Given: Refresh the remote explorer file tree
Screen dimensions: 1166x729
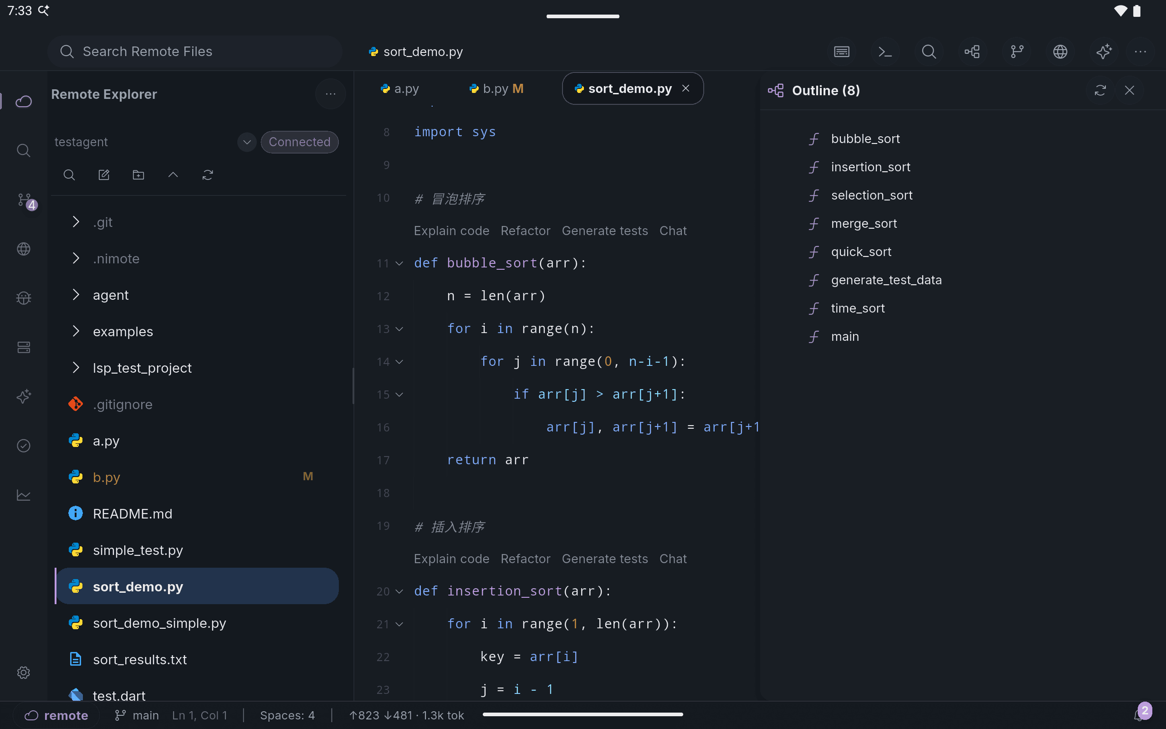Looking at the screenshot, I should [208, 175].
